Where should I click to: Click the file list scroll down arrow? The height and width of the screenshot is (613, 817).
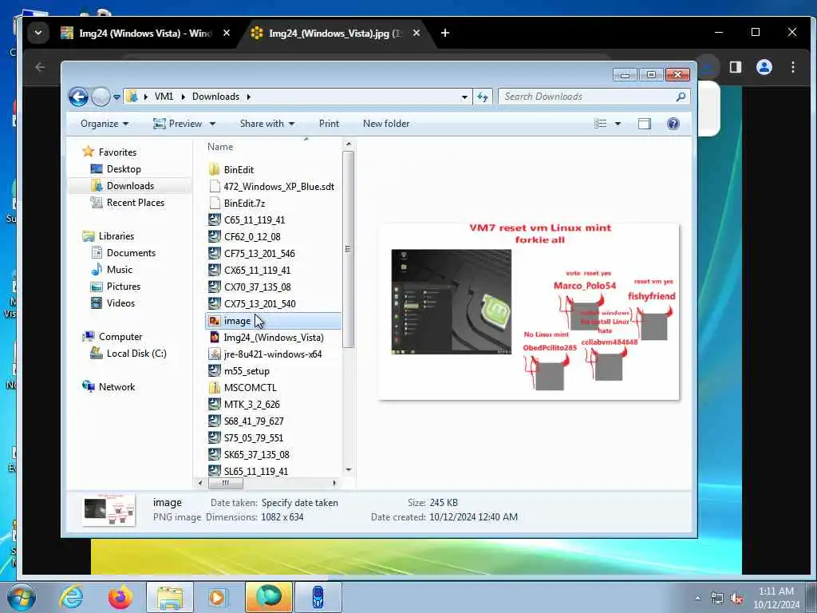pos(349,470)
